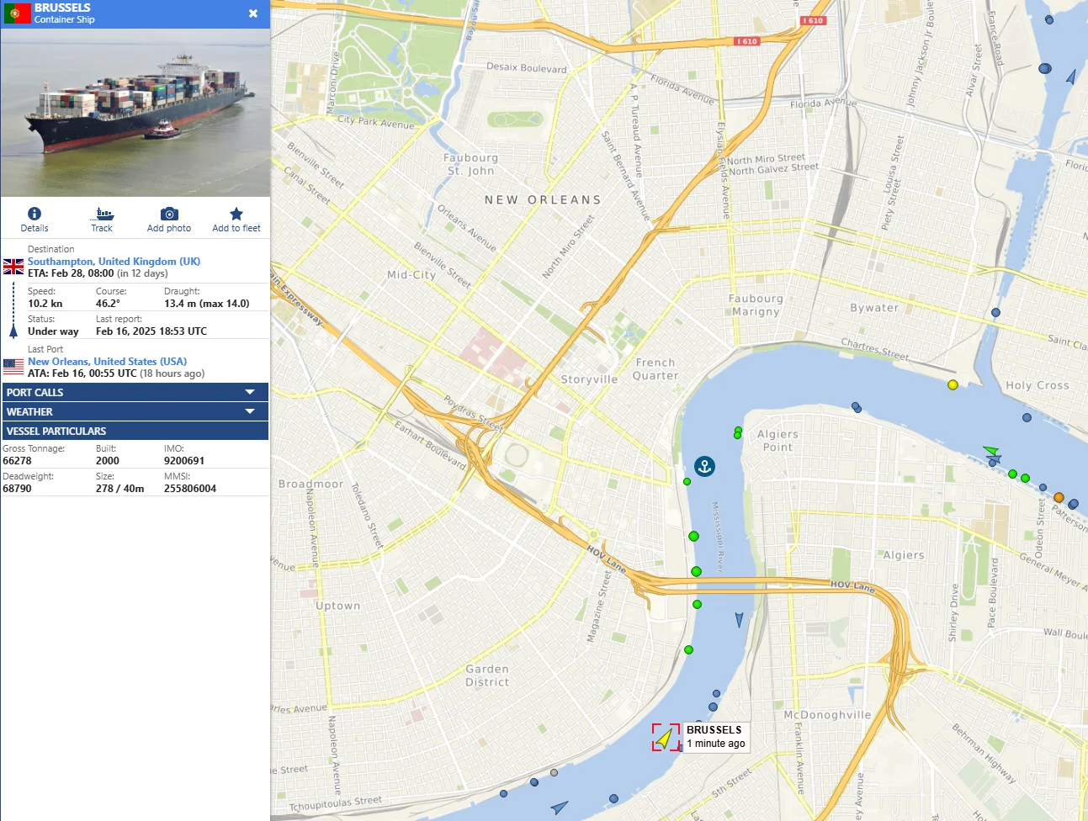Image resolution: width=1088 pixels, height=821 pixels.
Task: Expand the PORT CALLS section
Action: 135,392
